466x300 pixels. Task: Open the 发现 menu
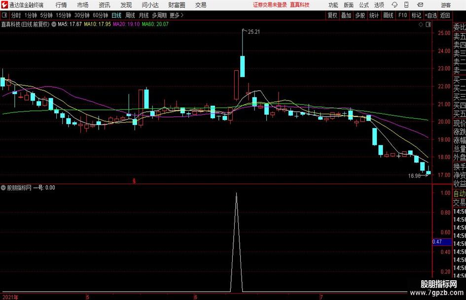click(126, 5)
